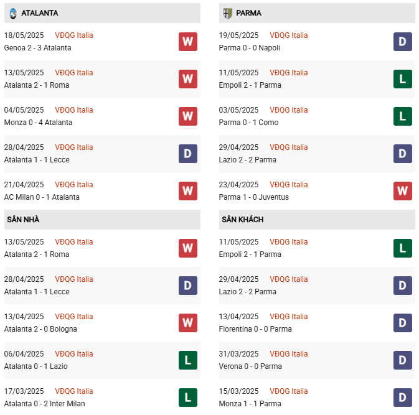Click the Parma club crest icon
This screenshot has height=415, width=419.
point(227,13)
